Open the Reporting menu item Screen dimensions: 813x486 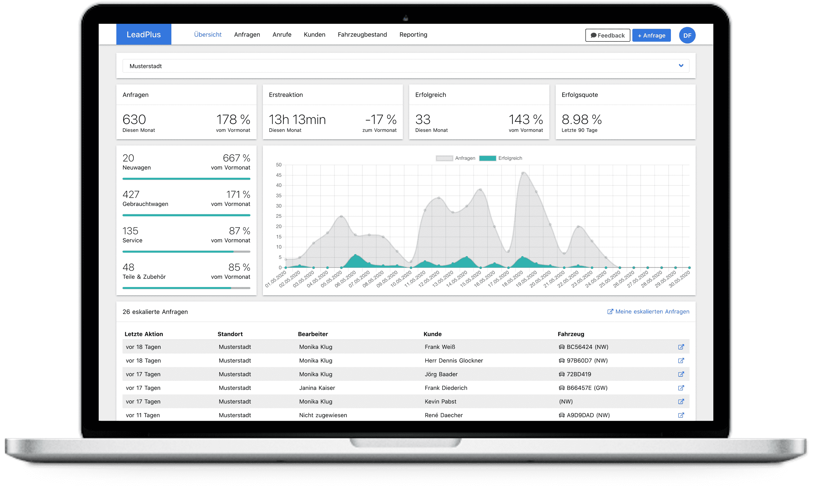pyautogui.click(x=413, y=35)
